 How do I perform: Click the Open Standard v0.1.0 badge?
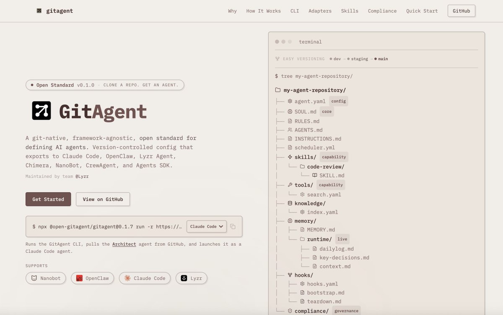(105, 85)
